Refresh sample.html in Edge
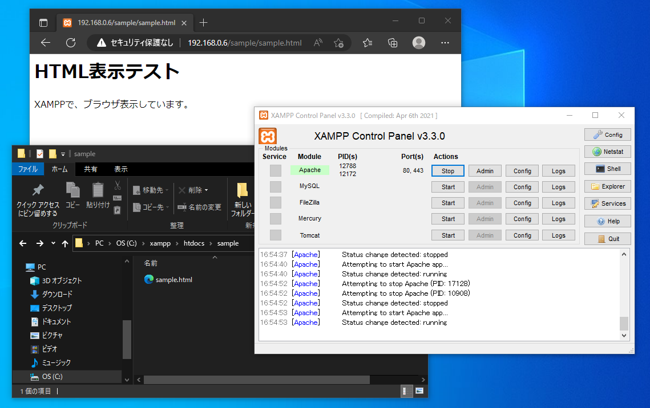The width and height of the screenshot is (650, 408). coord(70,42)
